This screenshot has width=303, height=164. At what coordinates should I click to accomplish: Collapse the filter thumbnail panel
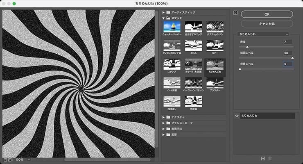(x=235, y=12)
